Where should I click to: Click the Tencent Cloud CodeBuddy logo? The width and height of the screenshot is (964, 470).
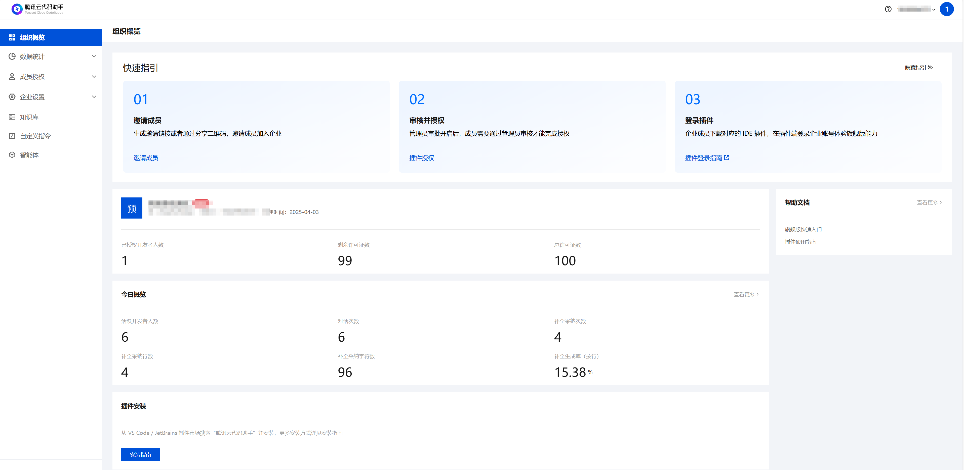[x=17, y=9]
